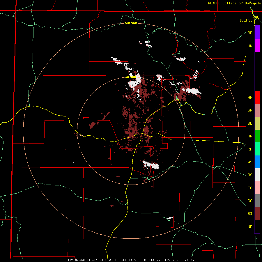Click the purple RF color swatch

tap(257, 33)
